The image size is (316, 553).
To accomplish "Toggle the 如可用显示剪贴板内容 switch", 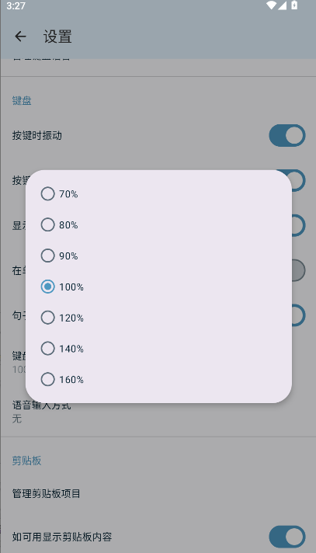I will [x=287, y=537].
